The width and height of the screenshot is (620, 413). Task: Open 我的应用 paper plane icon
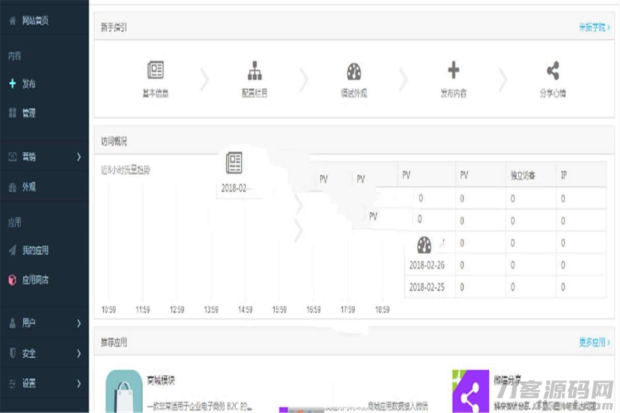12,250
